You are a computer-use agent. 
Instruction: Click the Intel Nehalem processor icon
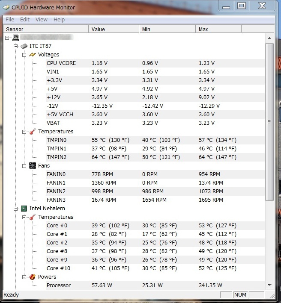[24, 209]
